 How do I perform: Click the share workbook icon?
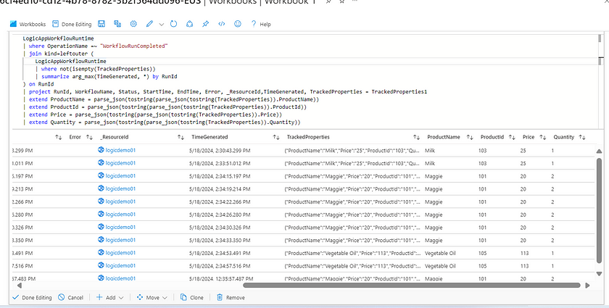[x=189, y=24]
